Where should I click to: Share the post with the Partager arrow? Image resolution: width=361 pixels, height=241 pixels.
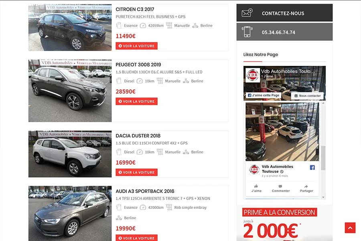pyautogui.click(x=306, y=186)
